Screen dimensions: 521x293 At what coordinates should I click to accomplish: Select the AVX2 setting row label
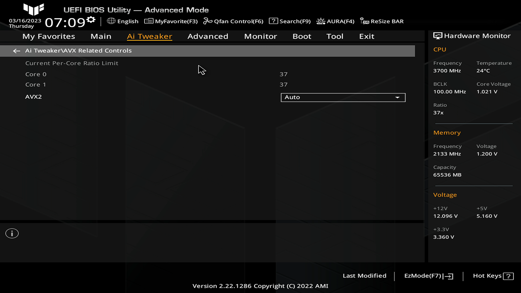point(33,97)
